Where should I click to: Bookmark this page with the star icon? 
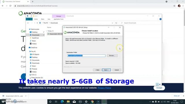tap(174, 6)
